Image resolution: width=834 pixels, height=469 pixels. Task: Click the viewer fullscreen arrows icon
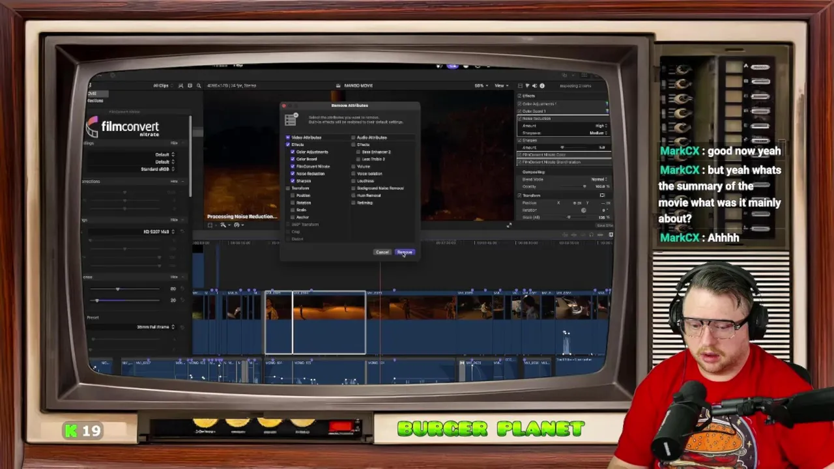click(x=509, y=225)
